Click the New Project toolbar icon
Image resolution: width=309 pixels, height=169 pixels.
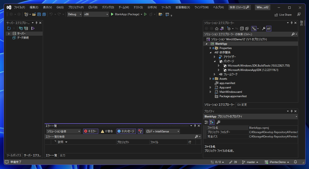tap(26, 14)
